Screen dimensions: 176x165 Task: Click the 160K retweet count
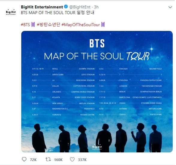point(58,160)
